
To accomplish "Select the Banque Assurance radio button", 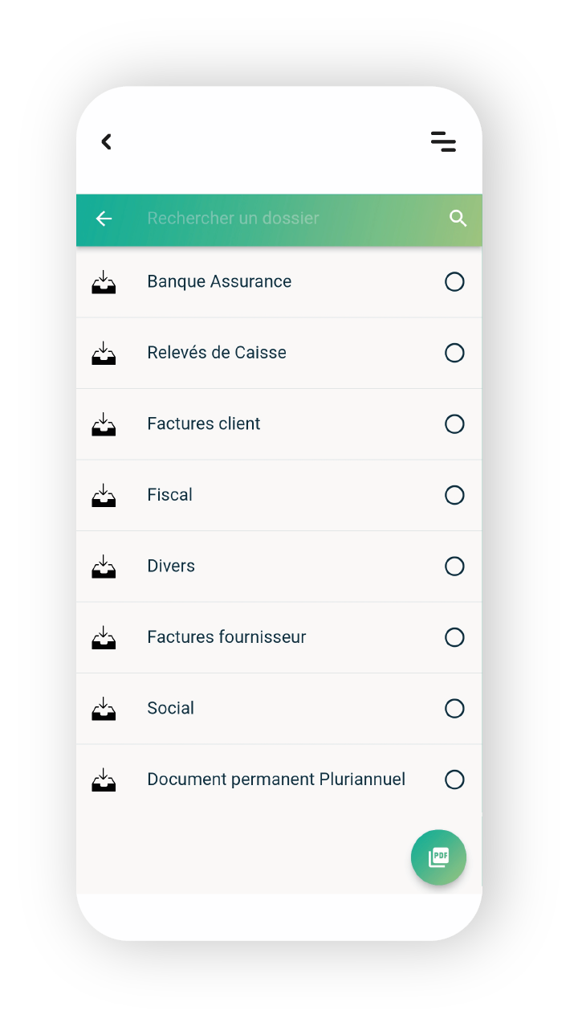I will coord(454,282).
